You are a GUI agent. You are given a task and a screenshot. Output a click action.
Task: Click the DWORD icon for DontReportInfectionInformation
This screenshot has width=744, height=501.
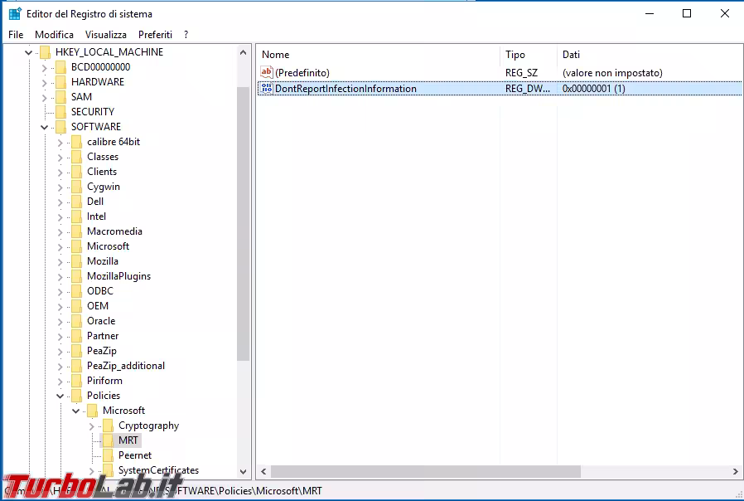click(266, 89)
